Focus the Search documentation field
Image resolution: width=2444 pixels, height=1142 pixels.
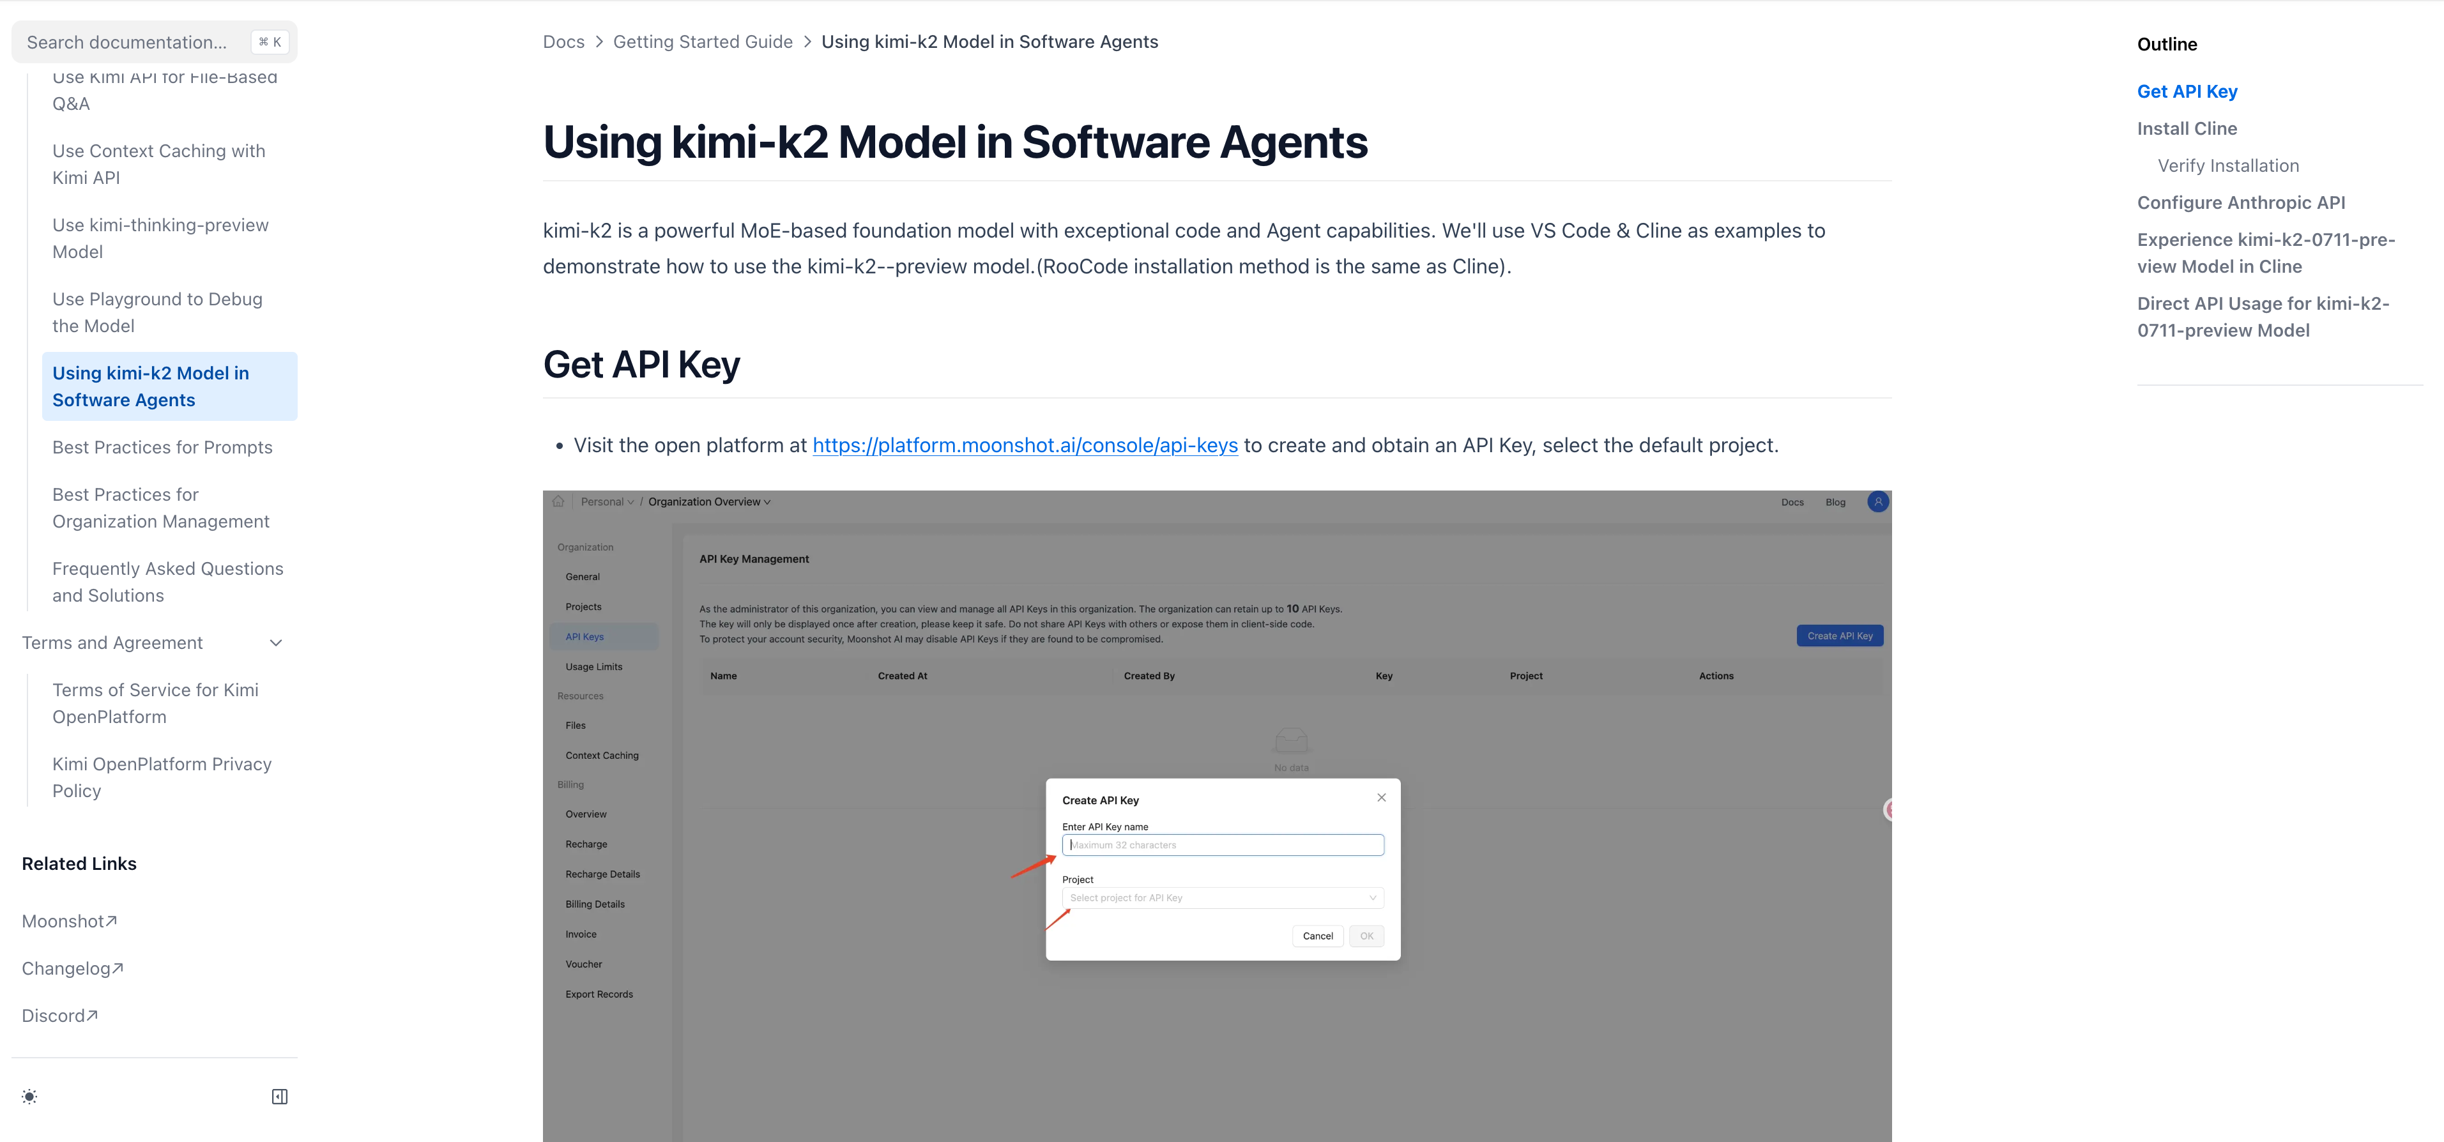tap(155, 42)
